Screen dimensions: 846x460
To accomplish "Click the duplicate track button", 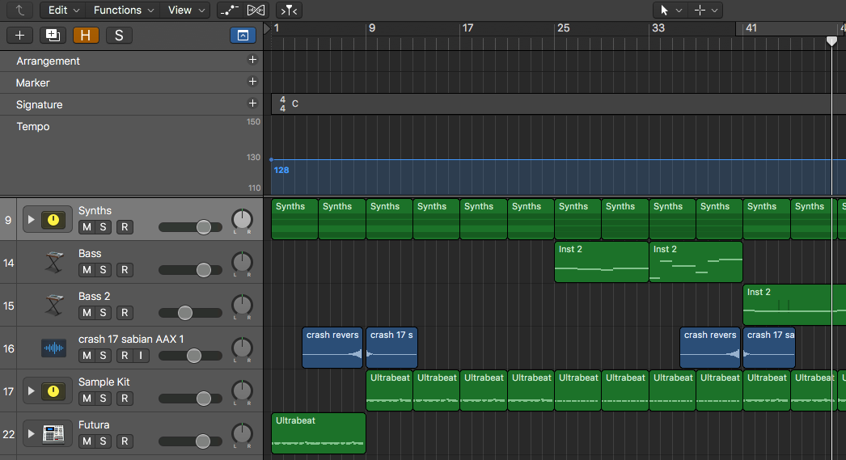I will pyautogui.click(x=53, y=35).
